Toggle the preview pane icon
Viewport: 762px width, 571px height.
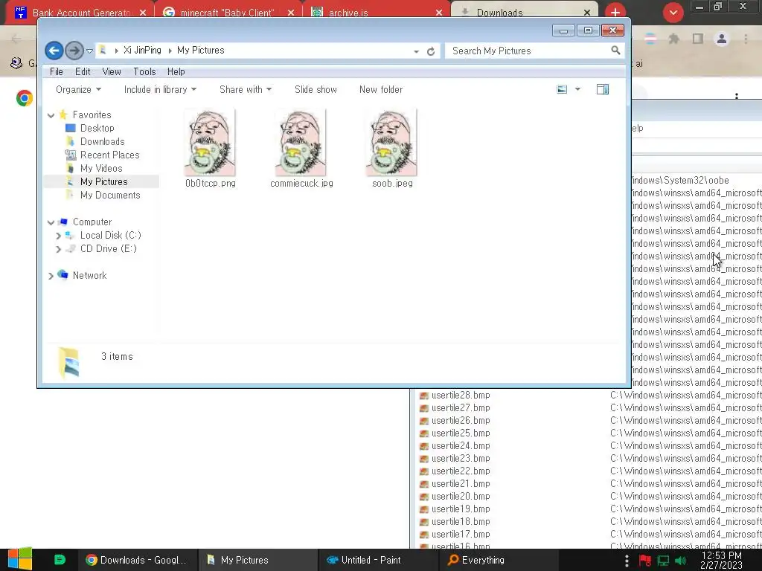tap(603, 89)
